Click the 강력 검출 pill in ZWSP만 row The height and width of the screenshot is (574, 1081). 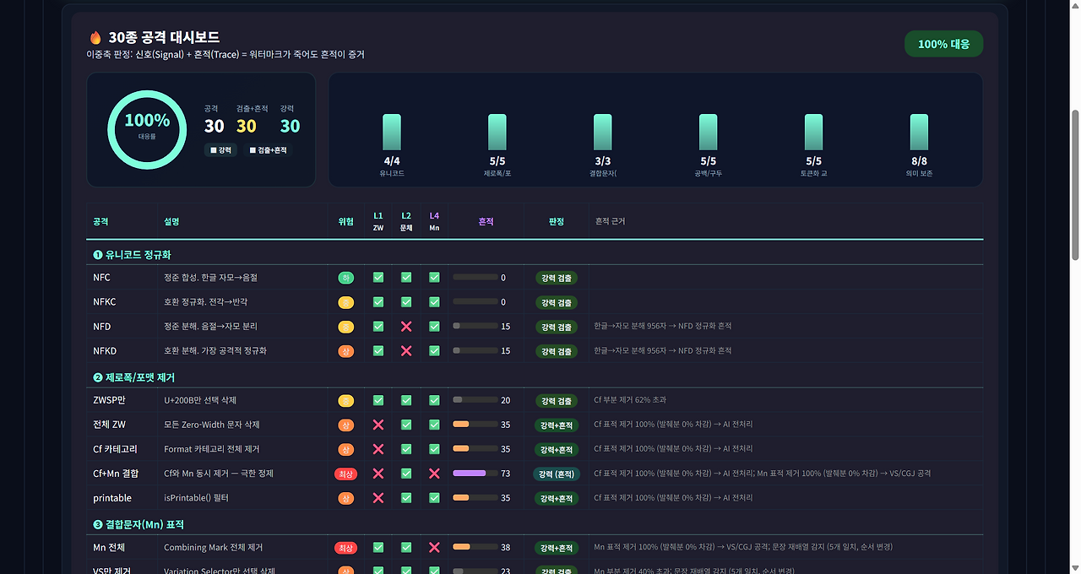click(x=557, y=401)
